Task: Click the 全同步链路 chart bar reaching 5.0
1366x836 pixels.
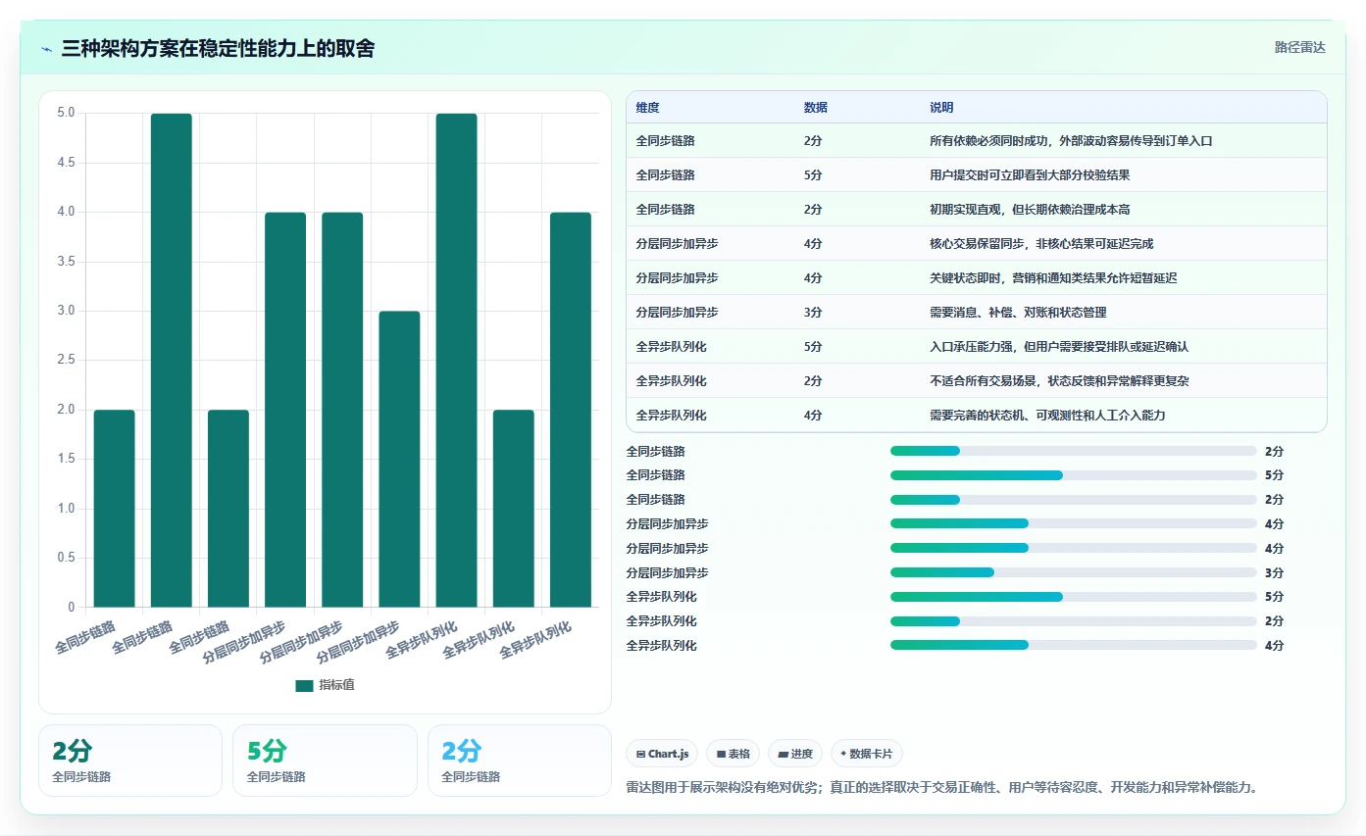Action: coord(171,361)
